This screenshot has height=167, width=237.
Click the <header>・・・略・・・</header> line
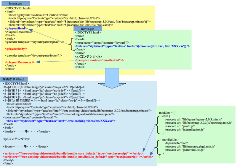click(26, 131)
